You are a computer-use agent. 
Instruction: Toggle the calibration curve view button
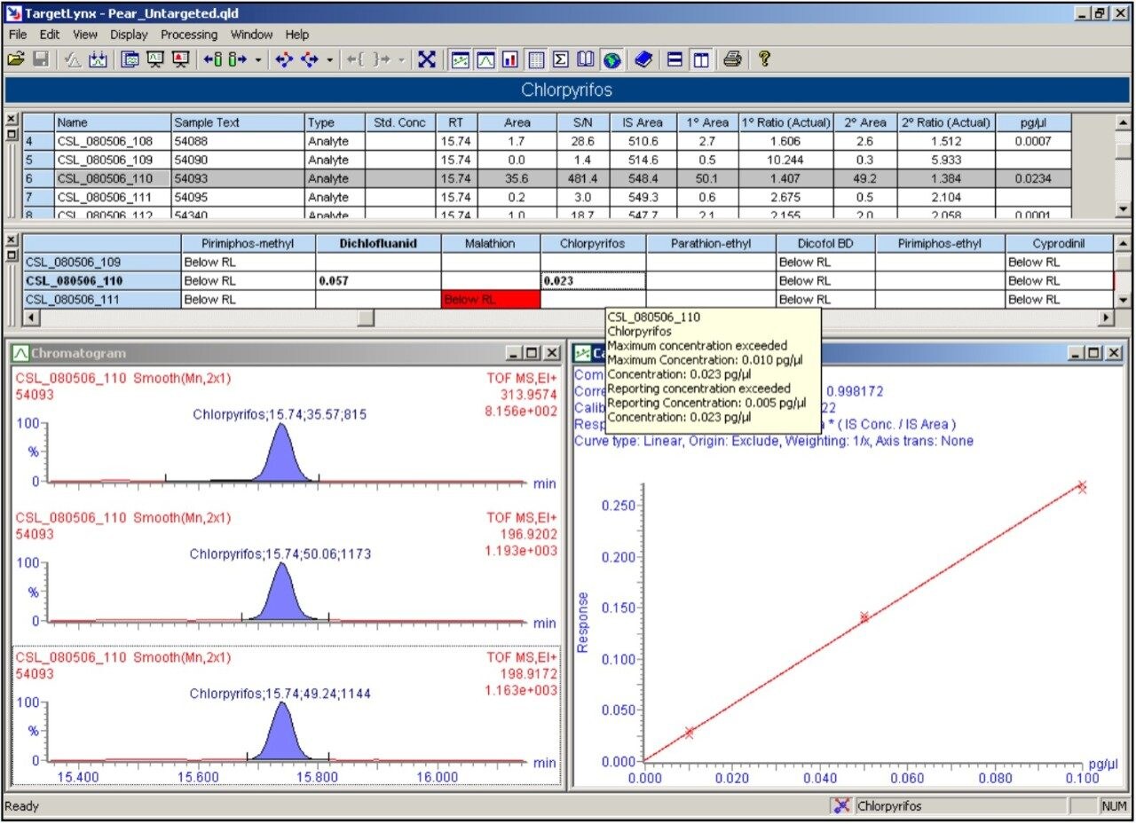click(x=461, y=59)
